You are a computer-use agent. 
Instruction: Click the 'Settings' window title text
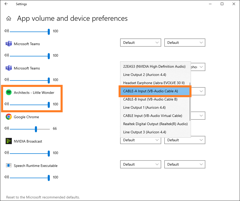click(21, 4)
